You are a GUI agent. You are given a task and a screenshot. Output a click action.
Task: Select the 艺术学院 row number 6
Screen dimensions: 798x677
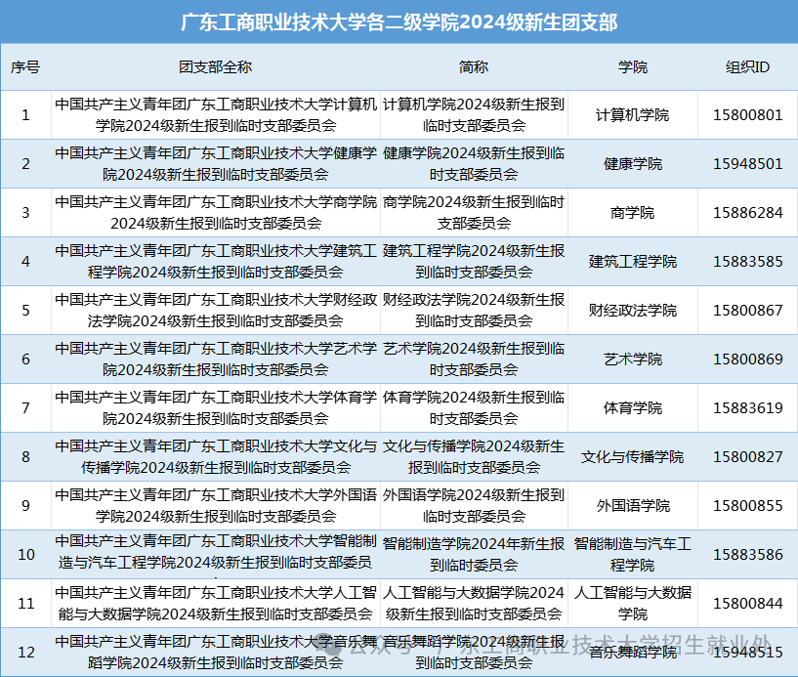click(24, 359)
